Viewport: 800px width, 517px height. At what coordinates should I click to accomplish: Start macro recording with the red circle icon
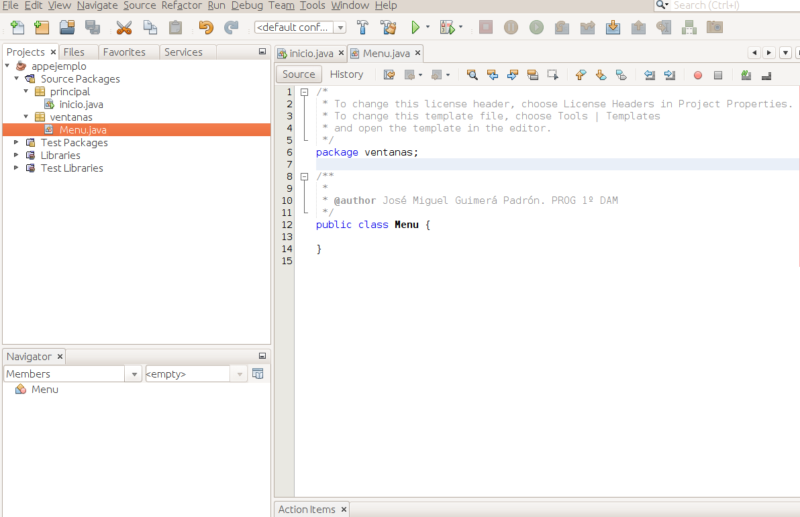coord(697,74)
